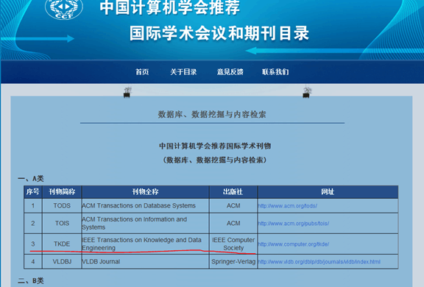This screenshot has width=424, height=287.
Task: Click the CCF logo in the header
Action: 64,8
